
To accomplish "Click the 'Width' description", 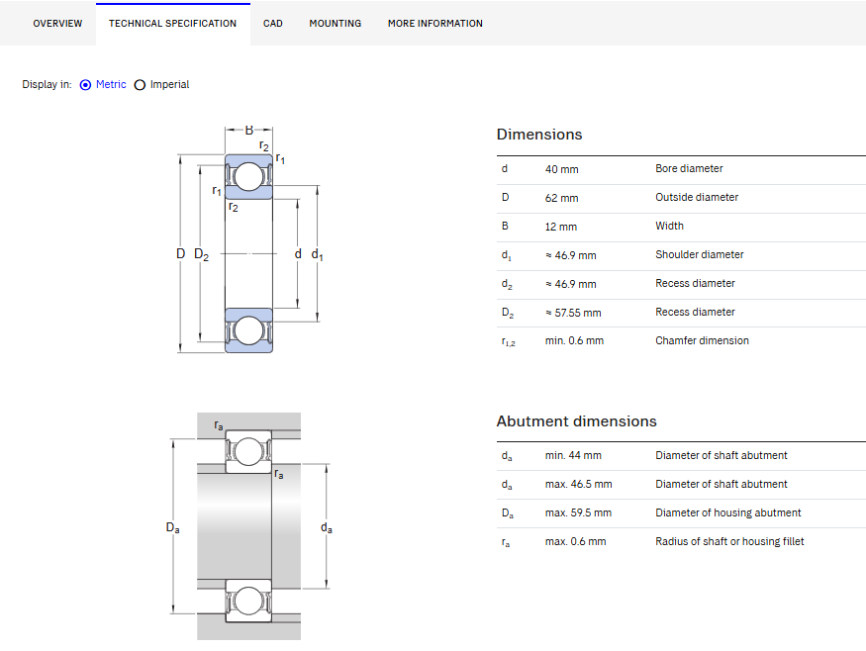I will [669, 226].
